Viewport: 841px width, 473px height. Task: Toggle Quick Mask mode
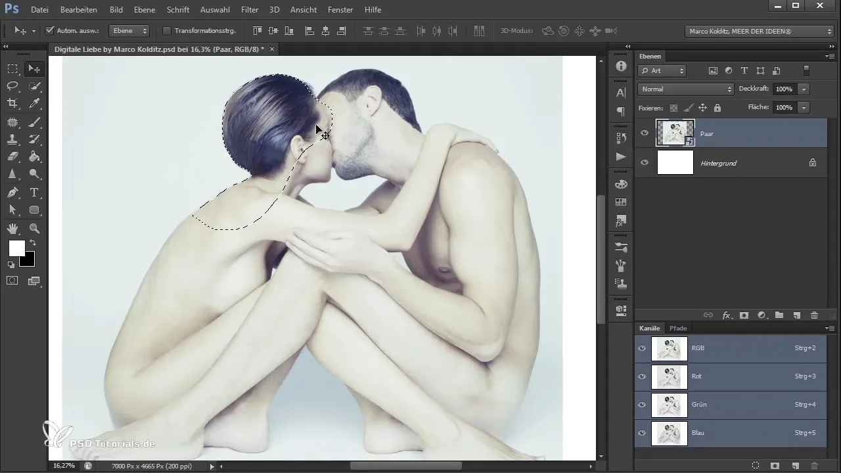click(x=12, y=281)
